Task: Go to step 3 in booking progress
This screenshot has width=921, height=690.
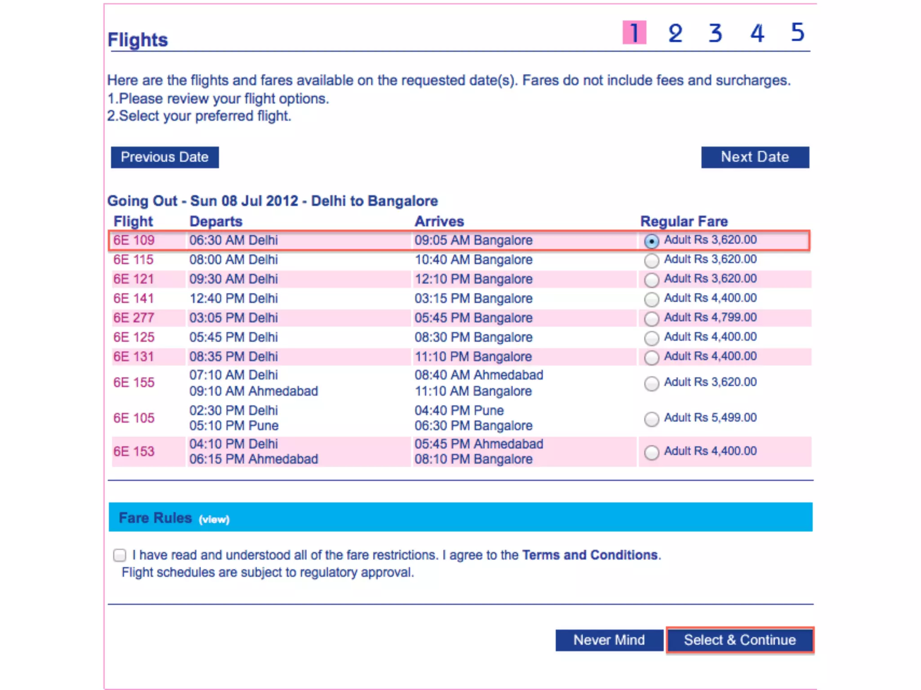Action: click(715, 33)
